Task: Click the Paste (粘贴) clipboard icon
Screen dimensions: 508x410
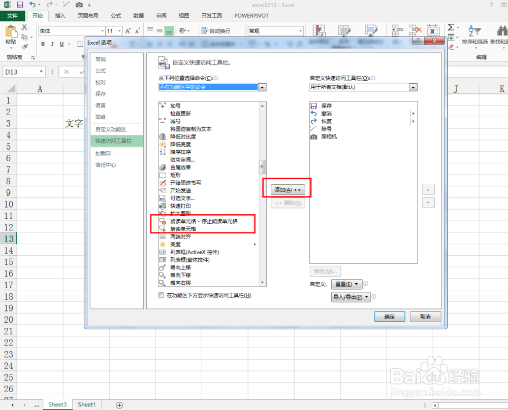Action: pyautogui.click(x=11, y=31)
